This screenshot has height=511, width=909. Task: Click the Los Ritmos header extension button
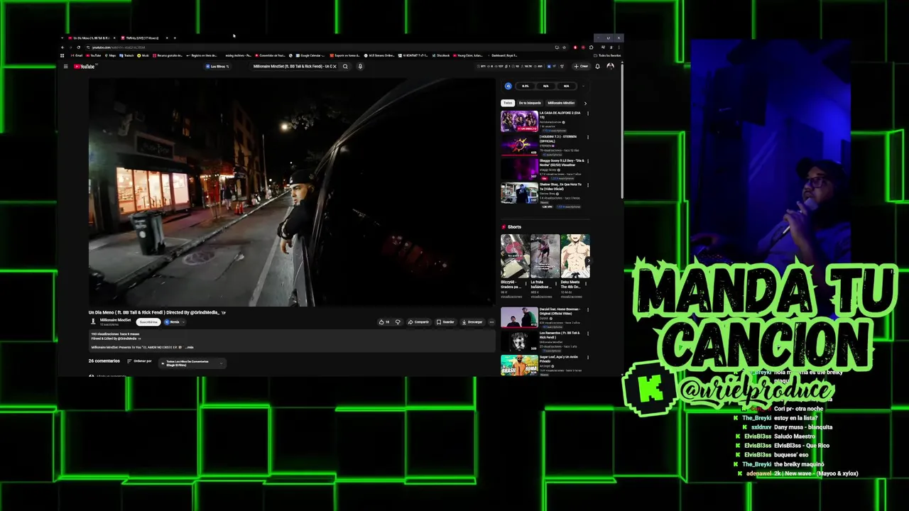click(x=217, y=67)
